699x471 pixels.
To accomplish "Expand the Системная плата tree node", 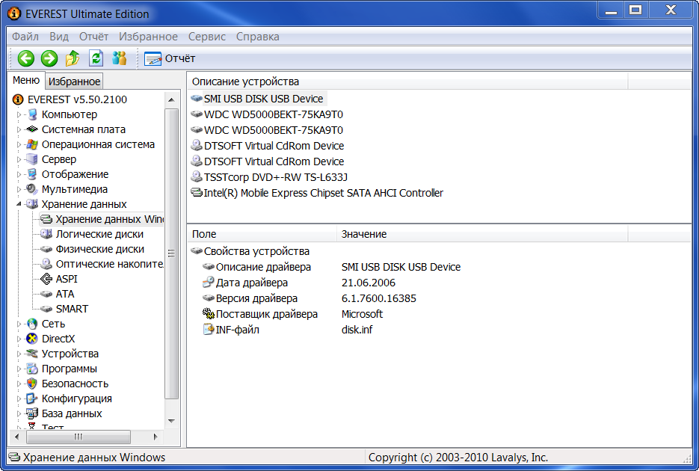I will click(x=19, y=129).
